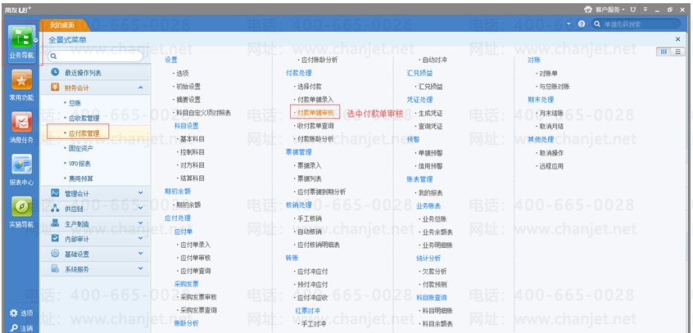Click the 管理会计 chart icon

click(x=55, y=193)
